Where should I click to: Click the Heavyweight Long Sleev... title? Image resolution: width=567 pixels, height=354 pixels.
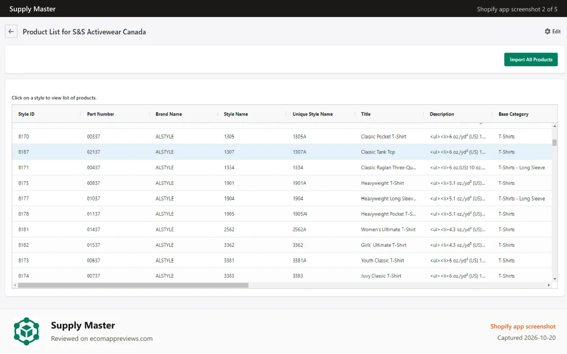pyautogui.click(x=388, y=199)
